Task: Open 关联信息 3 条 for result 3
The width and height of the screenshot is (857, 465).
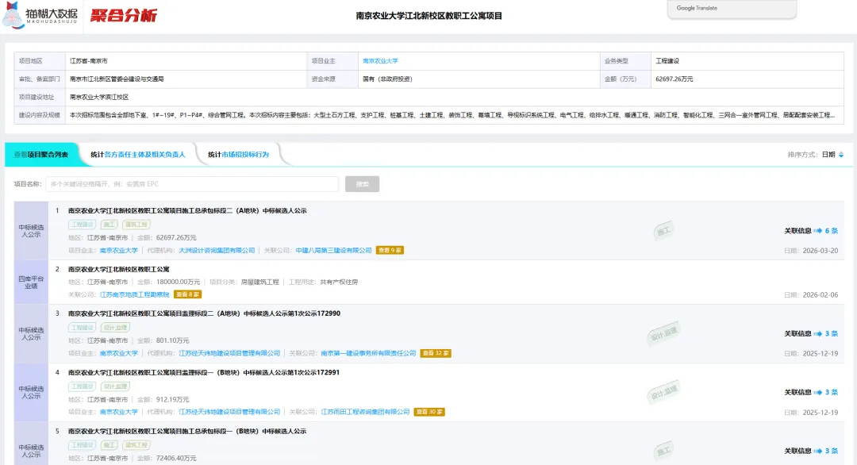Action: (811, 334)
